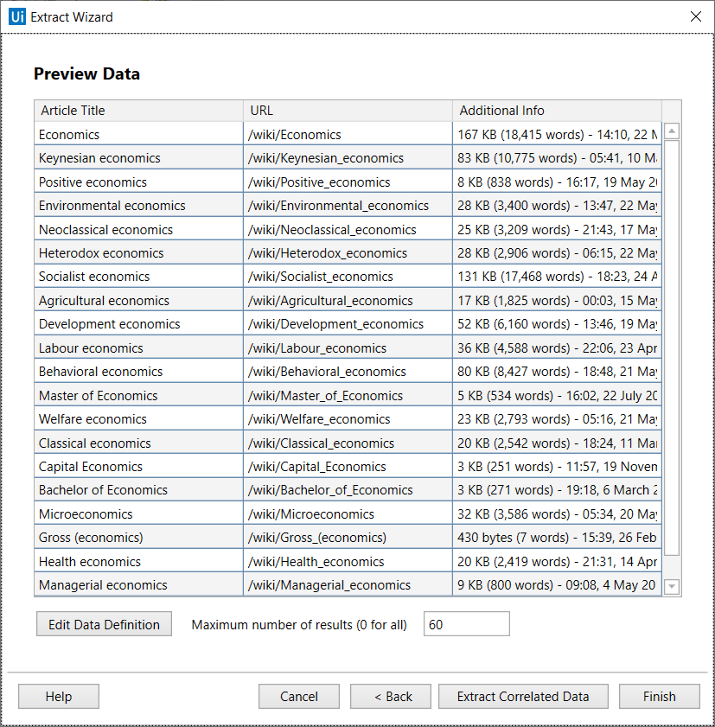Click the Cancel button
This screenshot has height=727, width=715.
tap(298, 696)
